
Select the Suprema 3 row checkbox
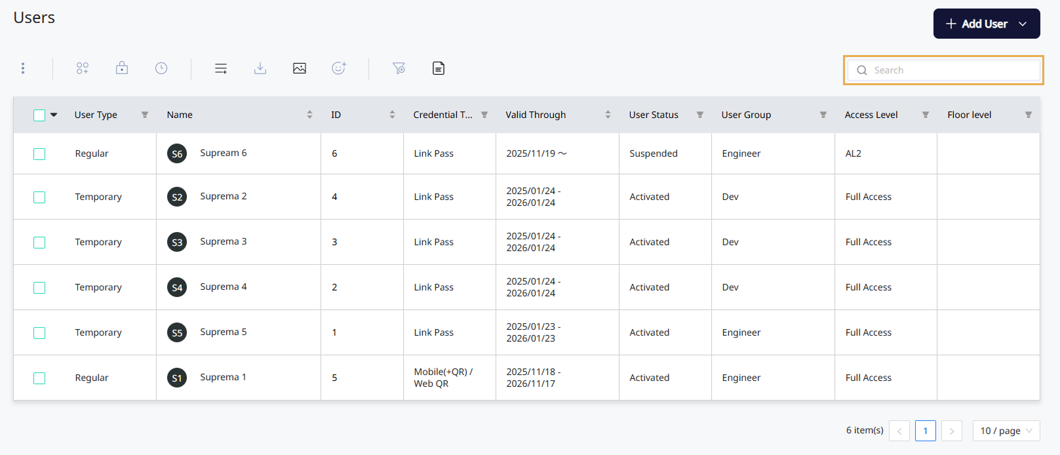[x=39, y=243]
